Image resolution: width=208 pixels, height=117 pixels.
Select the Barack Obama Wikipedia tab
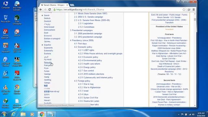coord(54,5)
